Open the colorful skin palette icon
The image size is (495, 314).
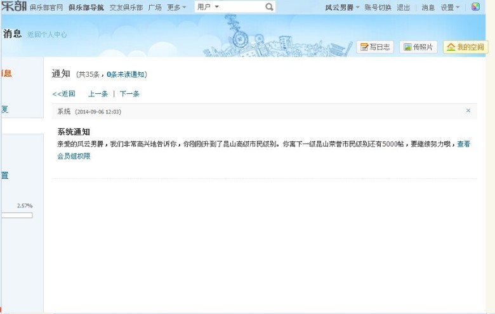click(x=475, y=6)
